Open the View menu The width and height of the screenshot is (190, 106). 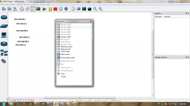pyautogui.click(x=13, y=4)
